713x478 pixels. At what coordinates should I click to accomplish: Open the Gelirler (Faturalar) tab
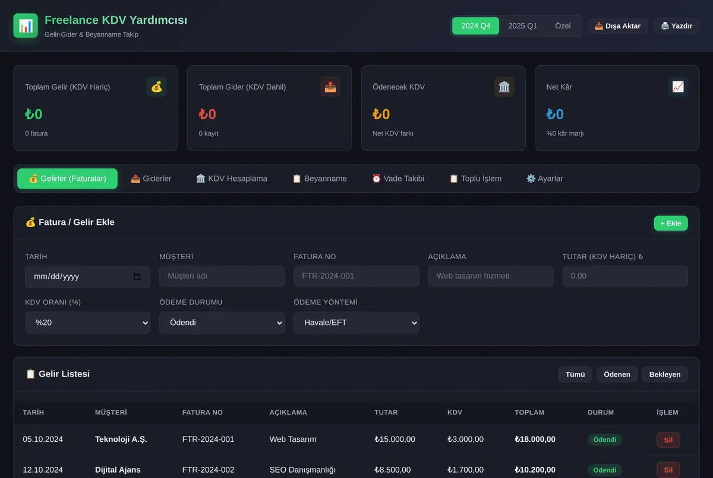pyautogui.click(x=67, y=179)
